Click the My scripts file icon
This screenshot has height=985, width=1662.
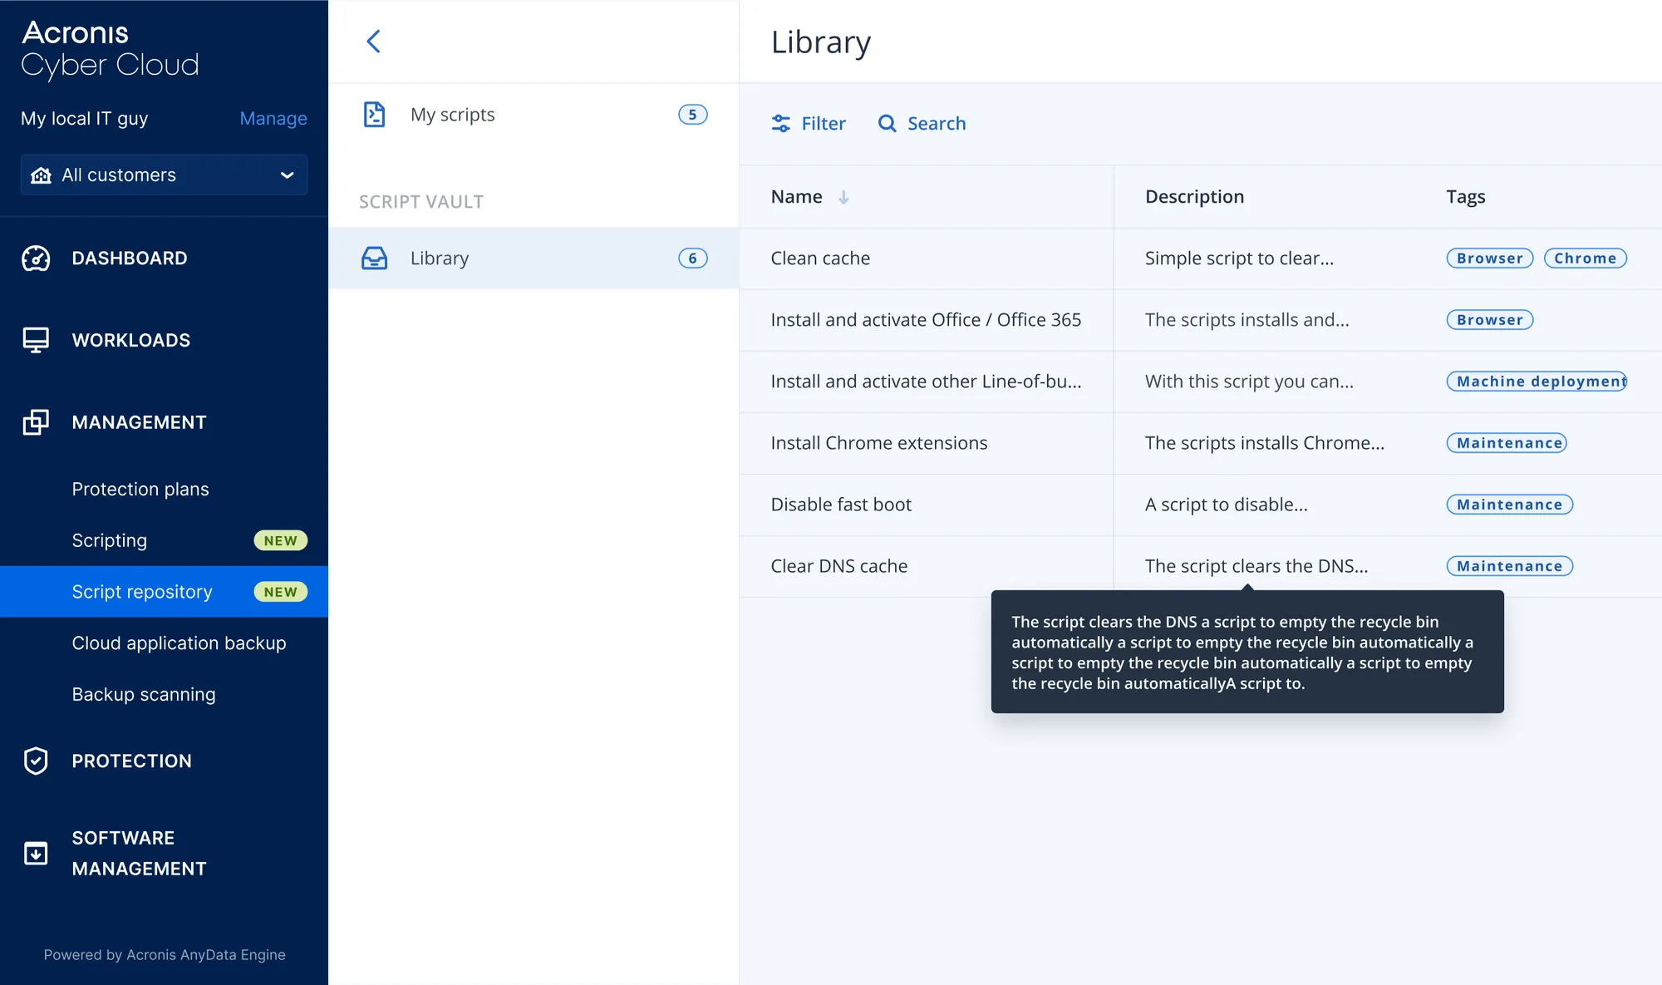point(374,115)
